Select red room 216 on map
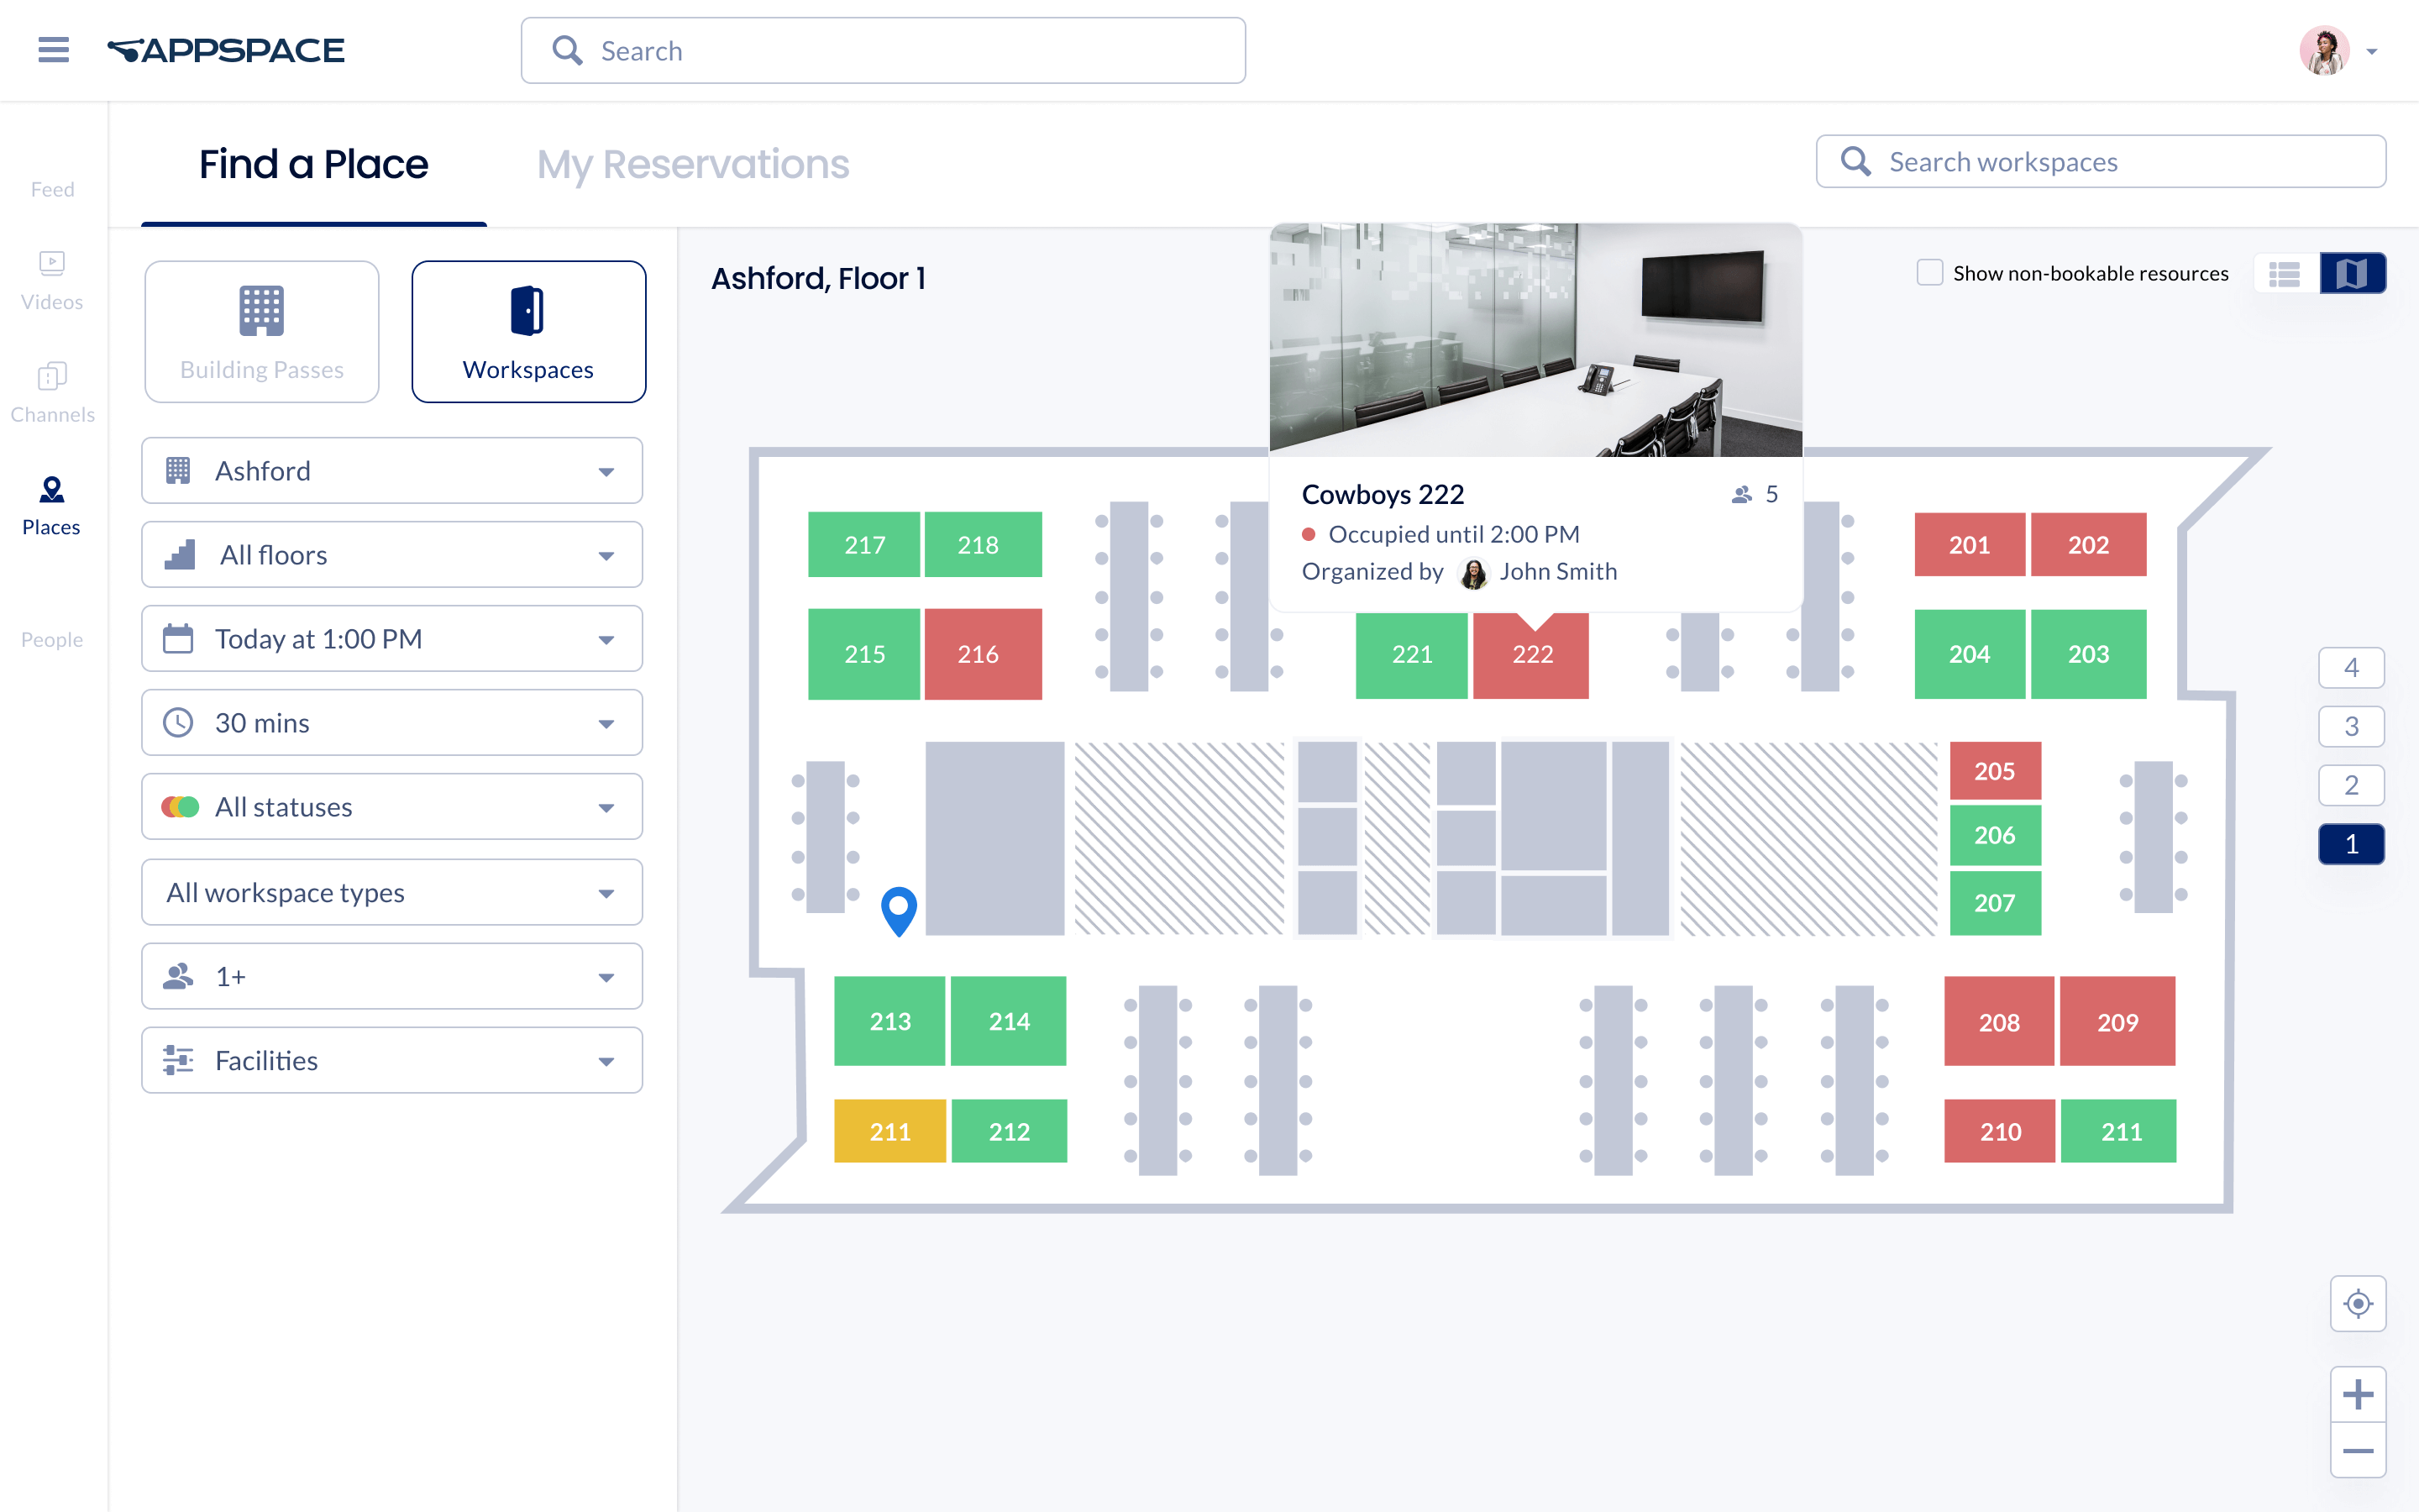 click(983, 654)
